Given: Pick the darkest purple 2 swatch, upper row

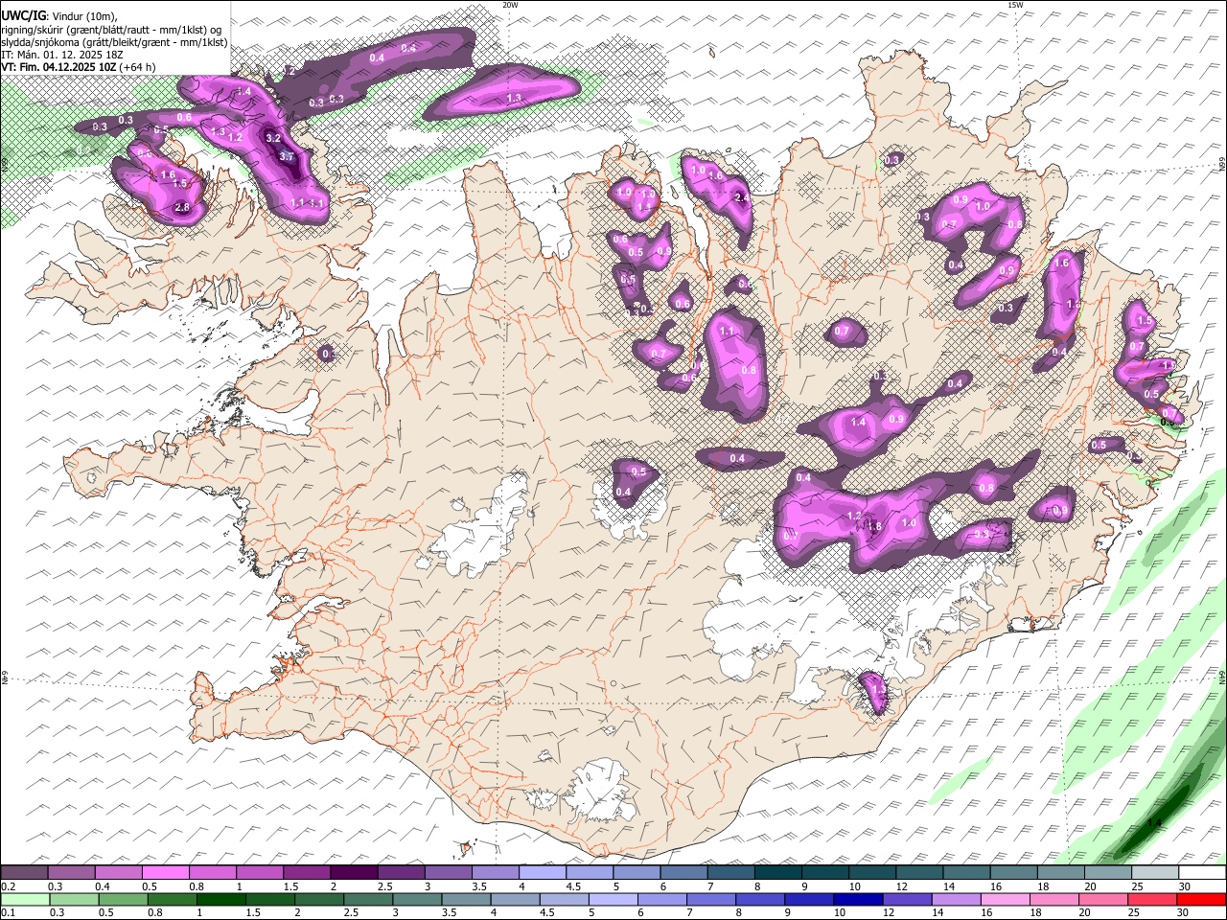Looking at the screenshot, I should click(354, 872).
